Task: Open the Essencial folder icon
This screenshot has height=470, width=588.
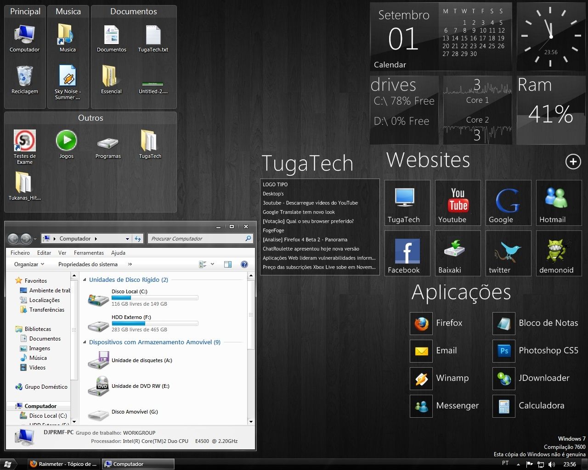Action: (x=111, y=80)
